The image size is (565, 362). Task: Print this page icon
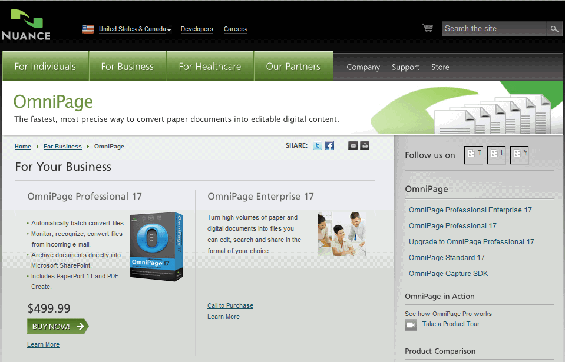[365, 145]
